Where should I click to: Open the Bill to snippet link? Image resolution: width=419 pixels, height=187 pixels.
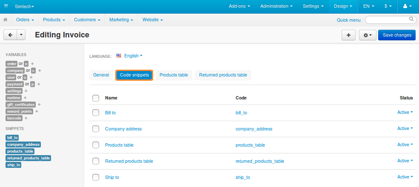[110, 113]
